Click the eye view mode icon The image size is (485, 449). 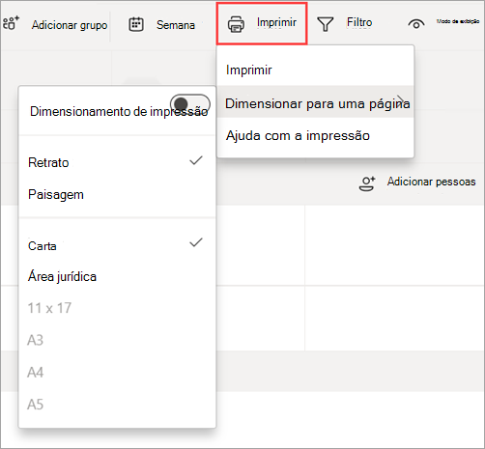pyautogui.click(x=416, y=24)
